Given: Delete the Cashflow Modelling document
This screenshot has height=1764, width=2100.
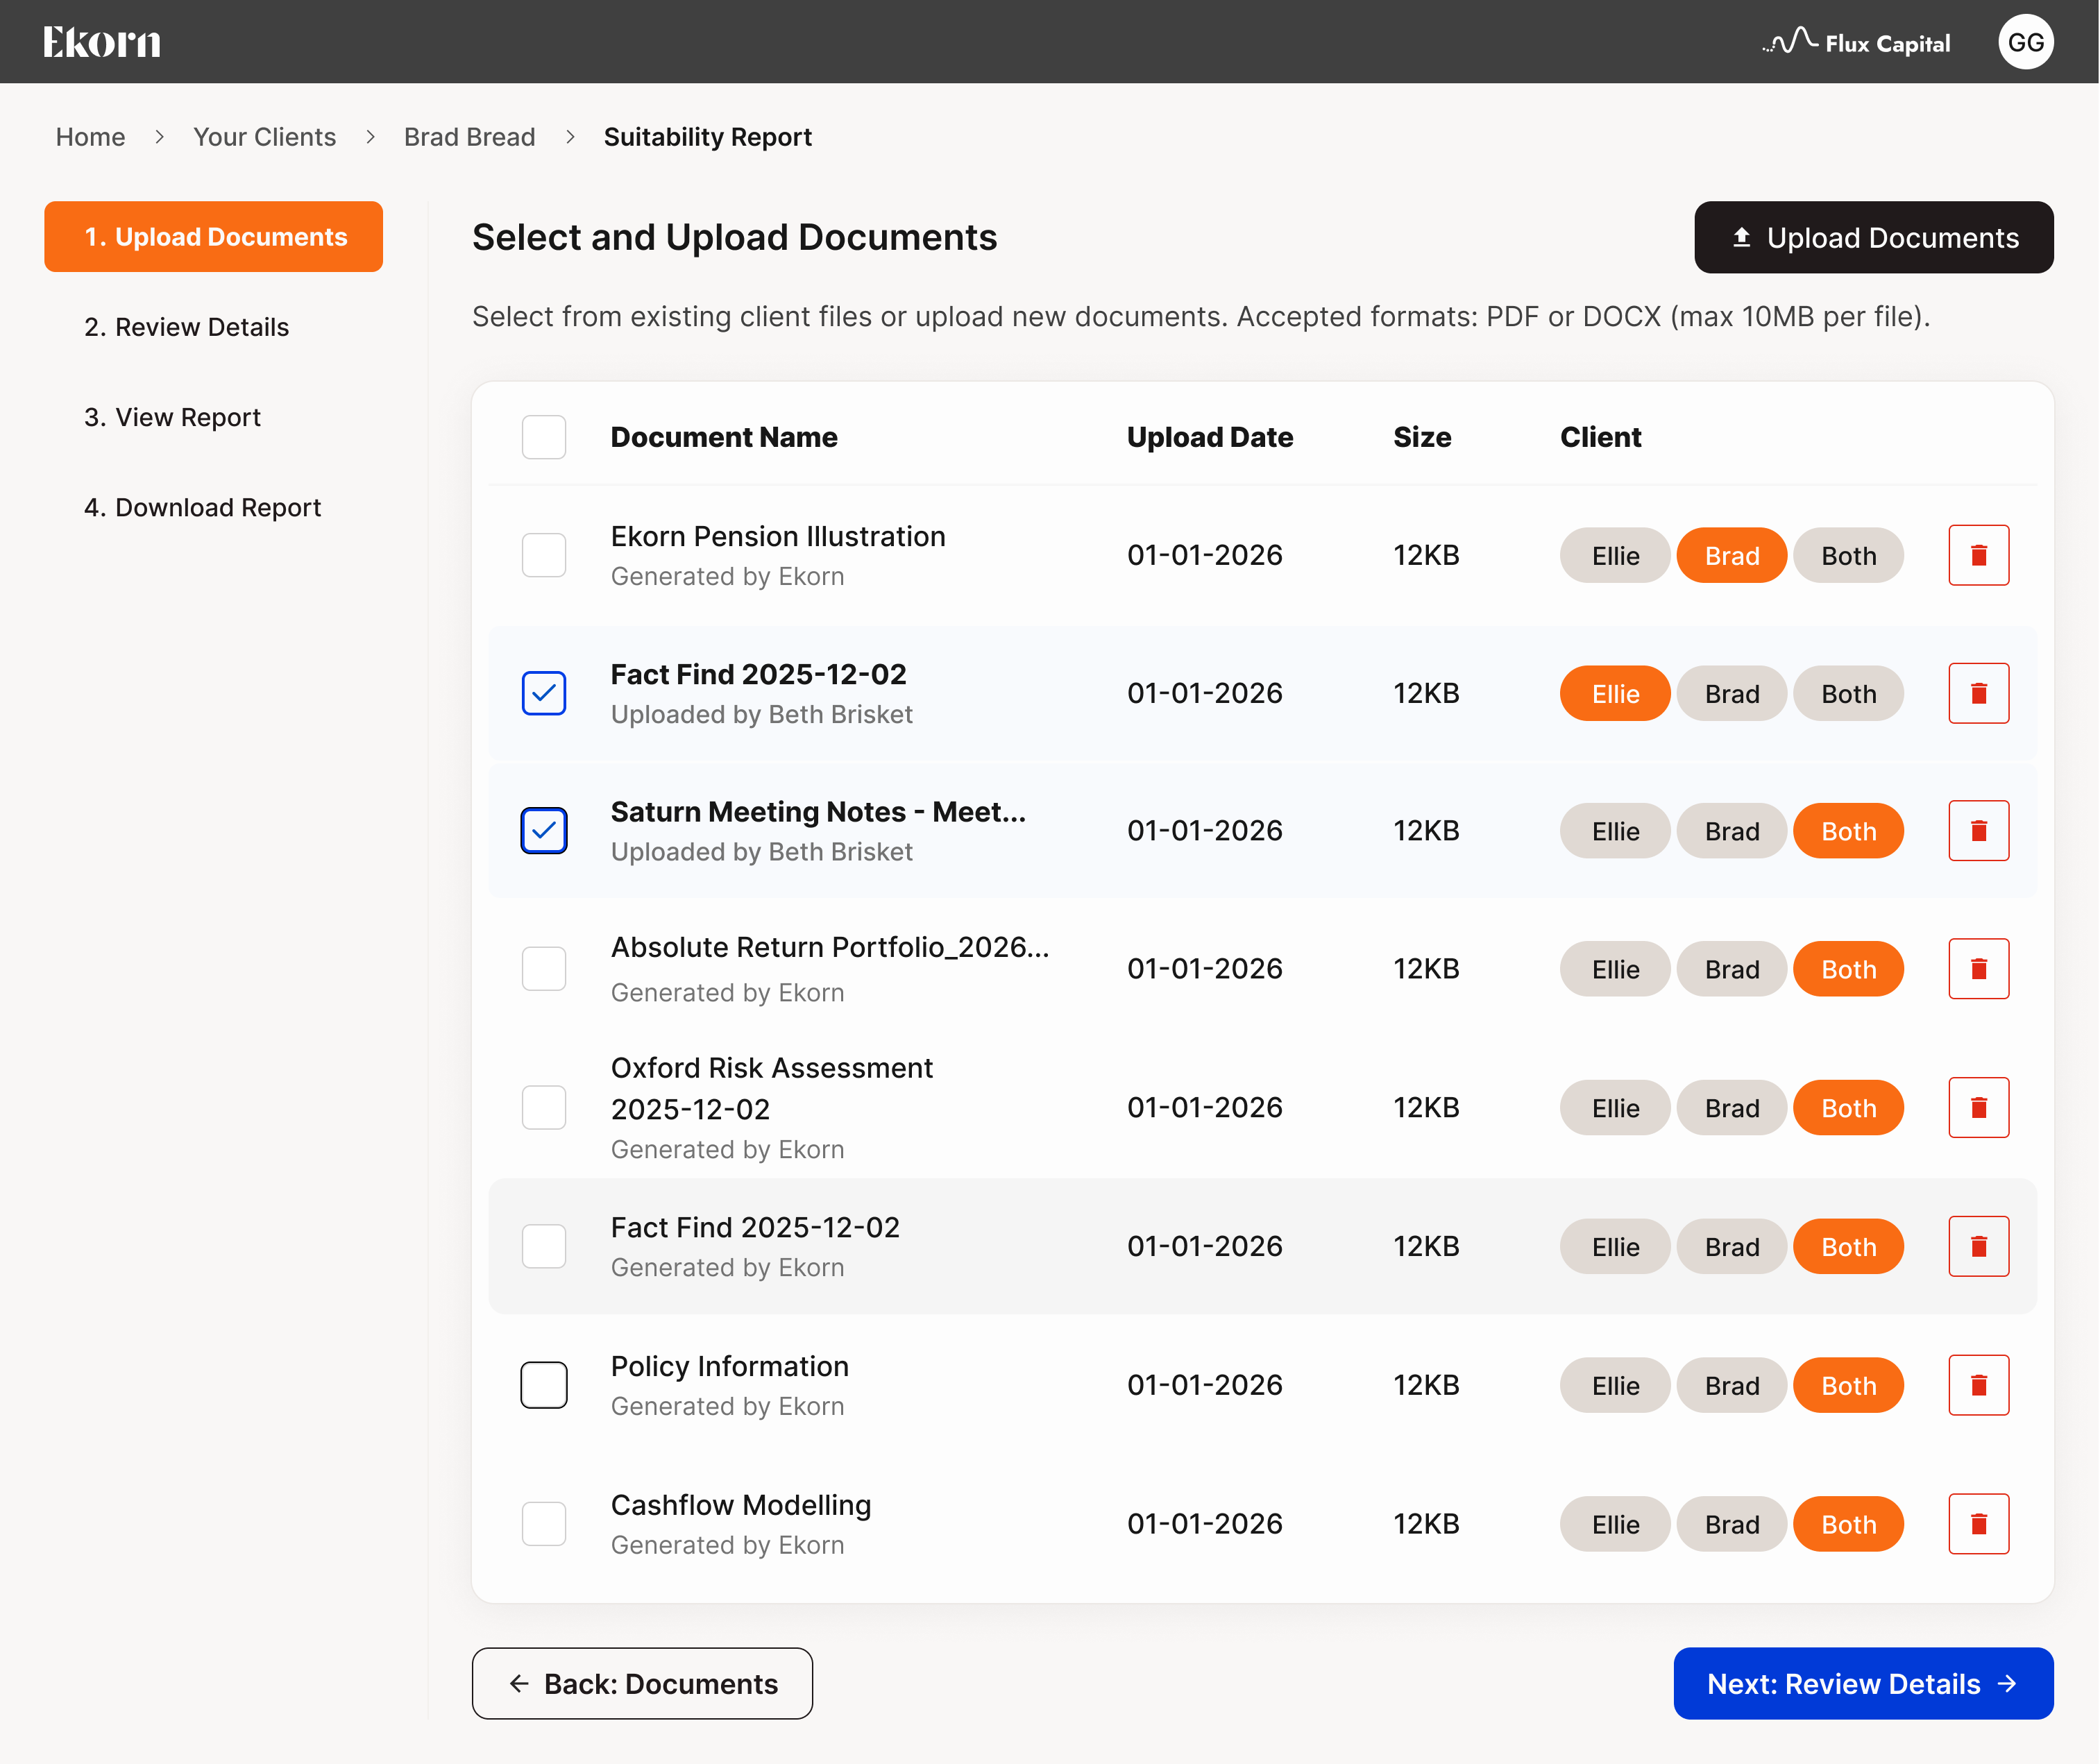Looking at the screenshot, I should point(1978,1524).
